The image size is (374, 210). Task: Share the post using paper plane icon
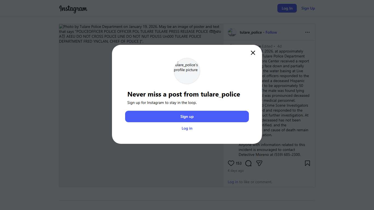pos(259,163)
